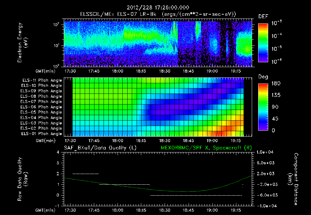Image resolution: width=311 pixels, height=215 pixels.
Task: Click tick label 4 on data quality axis
Action: [x=58, y=152]
